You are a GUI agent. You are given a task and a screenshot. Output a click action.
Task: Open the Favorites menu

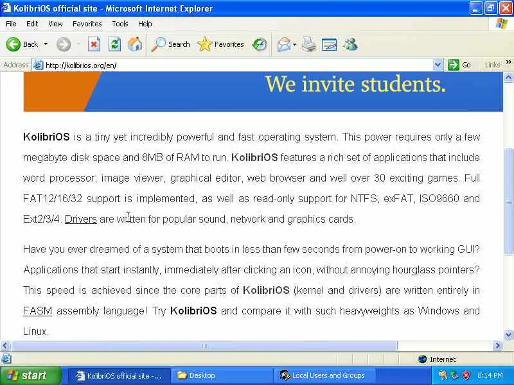pos(87,24)
